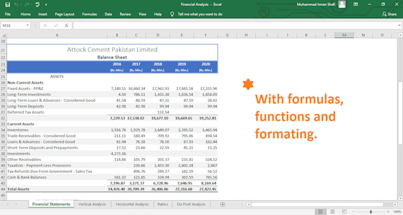
Task: Open the Help ribbon tab
Action: point(158,14)
